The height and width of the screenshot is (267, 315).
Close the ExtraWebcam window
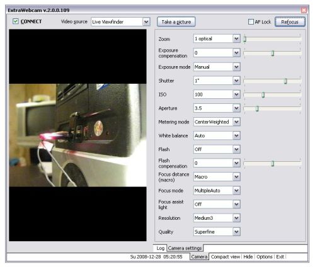click(304, 10)
